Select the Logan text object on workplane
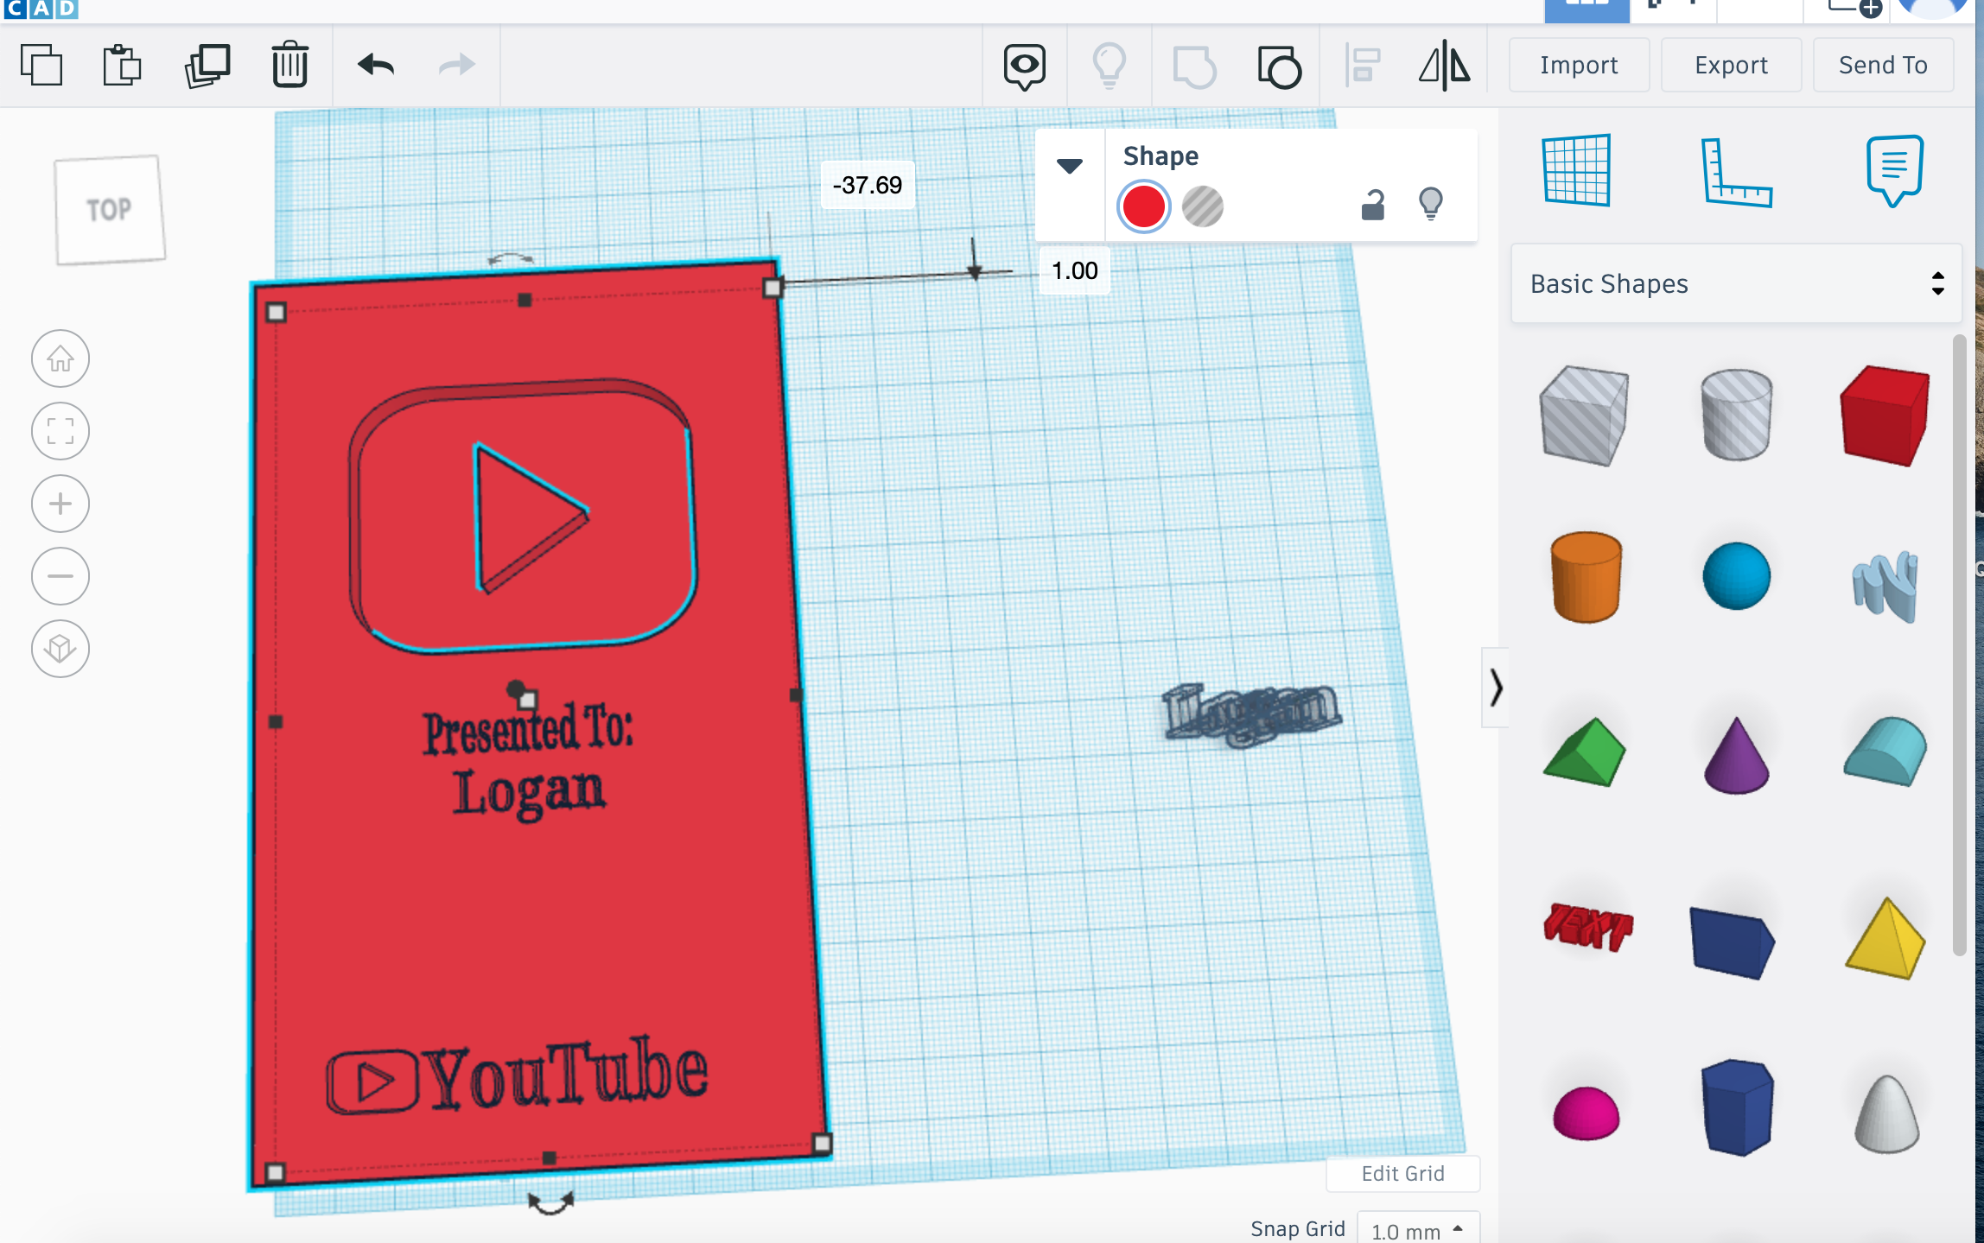This screenshot has width=1984, height=1243. tap(1251, 714)
